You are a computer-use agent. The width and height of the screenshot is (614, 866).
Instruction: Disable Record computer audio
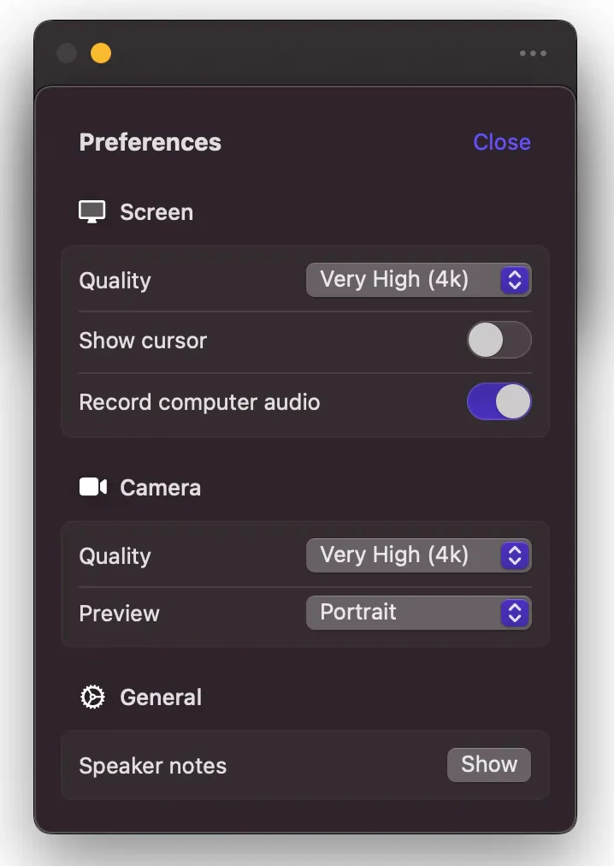tap(499, 401)
